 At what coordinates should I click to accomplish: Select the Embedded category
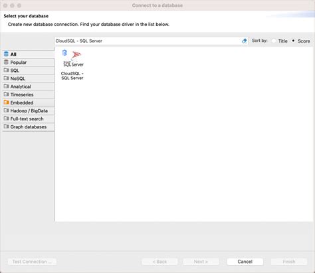pyautogui.click(x=29, y=103)
